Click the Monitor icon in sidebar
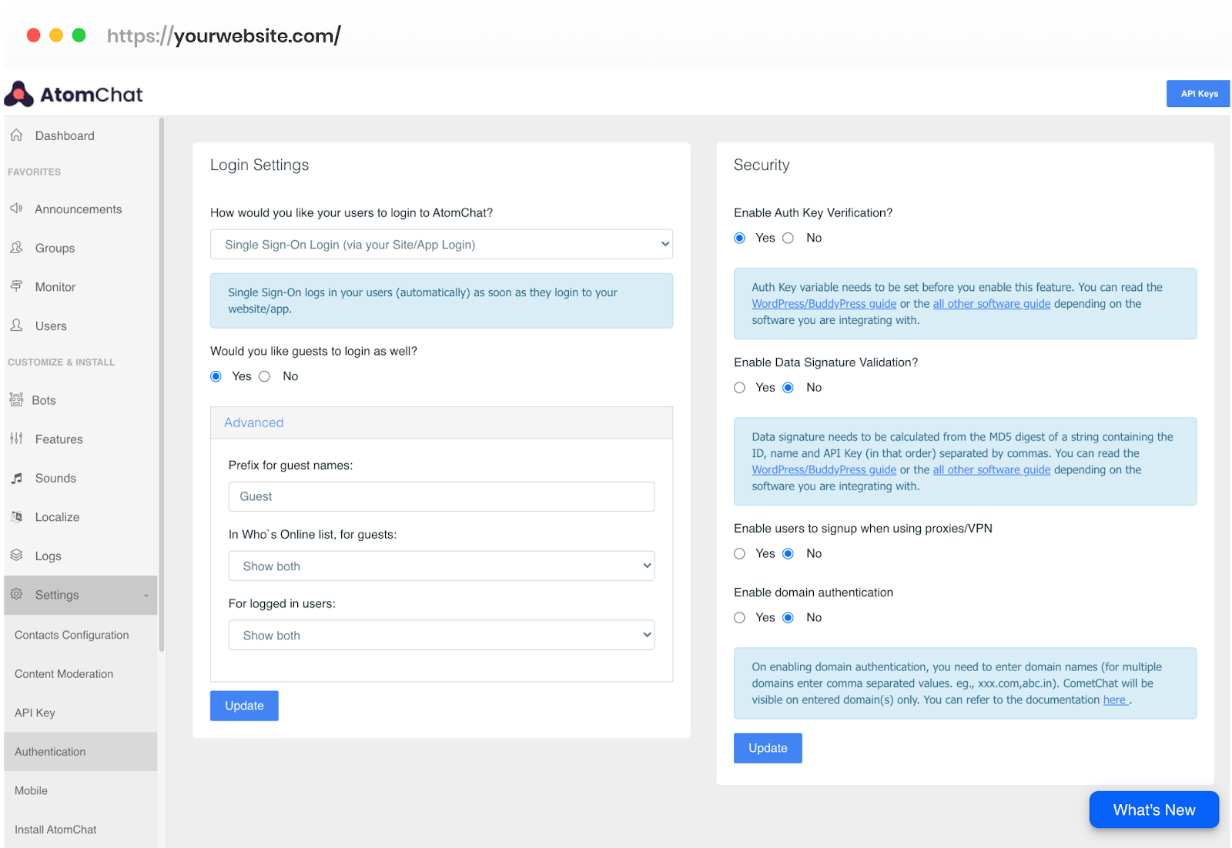 16,286
